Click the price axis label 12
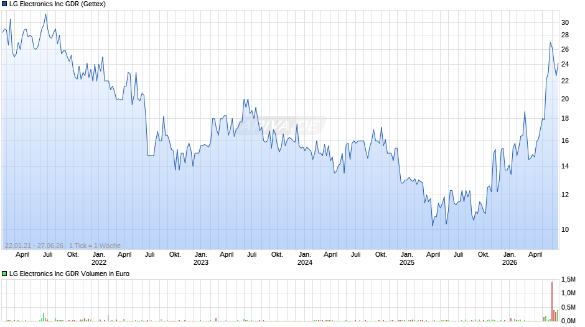The image size is (585, 327). point(565,195)
